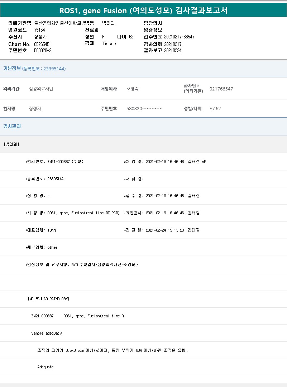Image resolution: width=287 pixels, height=387 pixels.
Task: Select hospital code 75154
Action: (x=39, y=30)
